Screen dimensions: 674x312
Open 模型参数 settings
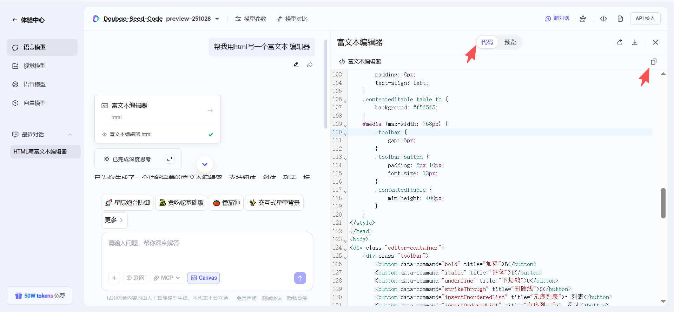[251, 19]
